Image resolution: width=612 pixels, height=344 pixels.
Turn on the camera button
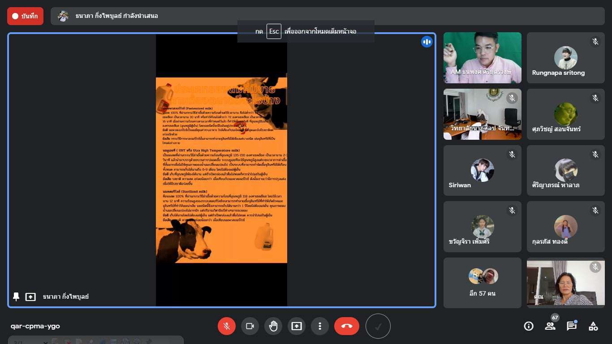tap(250, 326)
